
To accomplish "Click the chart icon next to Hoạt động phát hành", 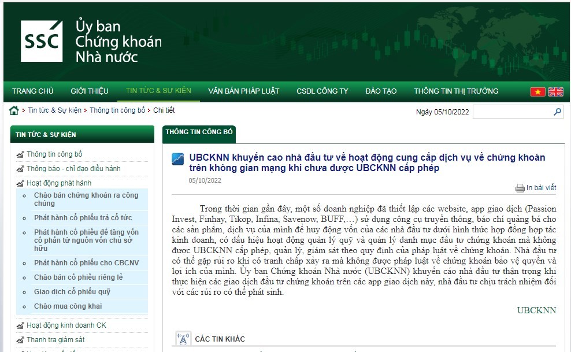I will (x=20, y=183).
